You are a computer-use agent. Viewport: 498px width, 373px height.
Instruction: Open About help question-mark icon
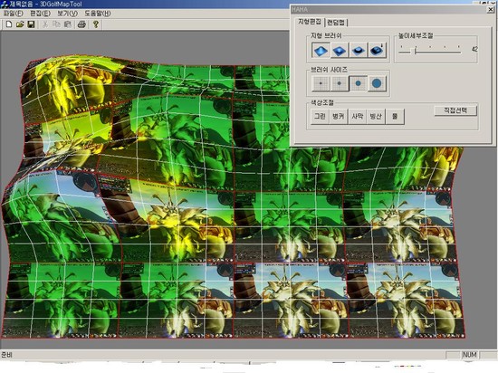coord(96,24)
